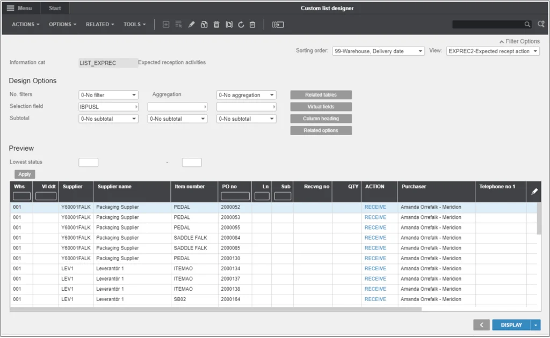The width and height of the screenshot is (550, 338).
Task: Click the magnifier icon in search box
Action: tap(527, 25)
